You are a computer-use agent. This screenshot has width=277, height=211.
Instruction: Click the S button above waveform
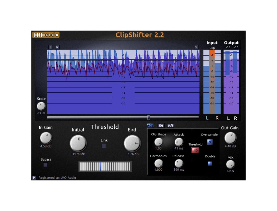[x=196, y=47]
